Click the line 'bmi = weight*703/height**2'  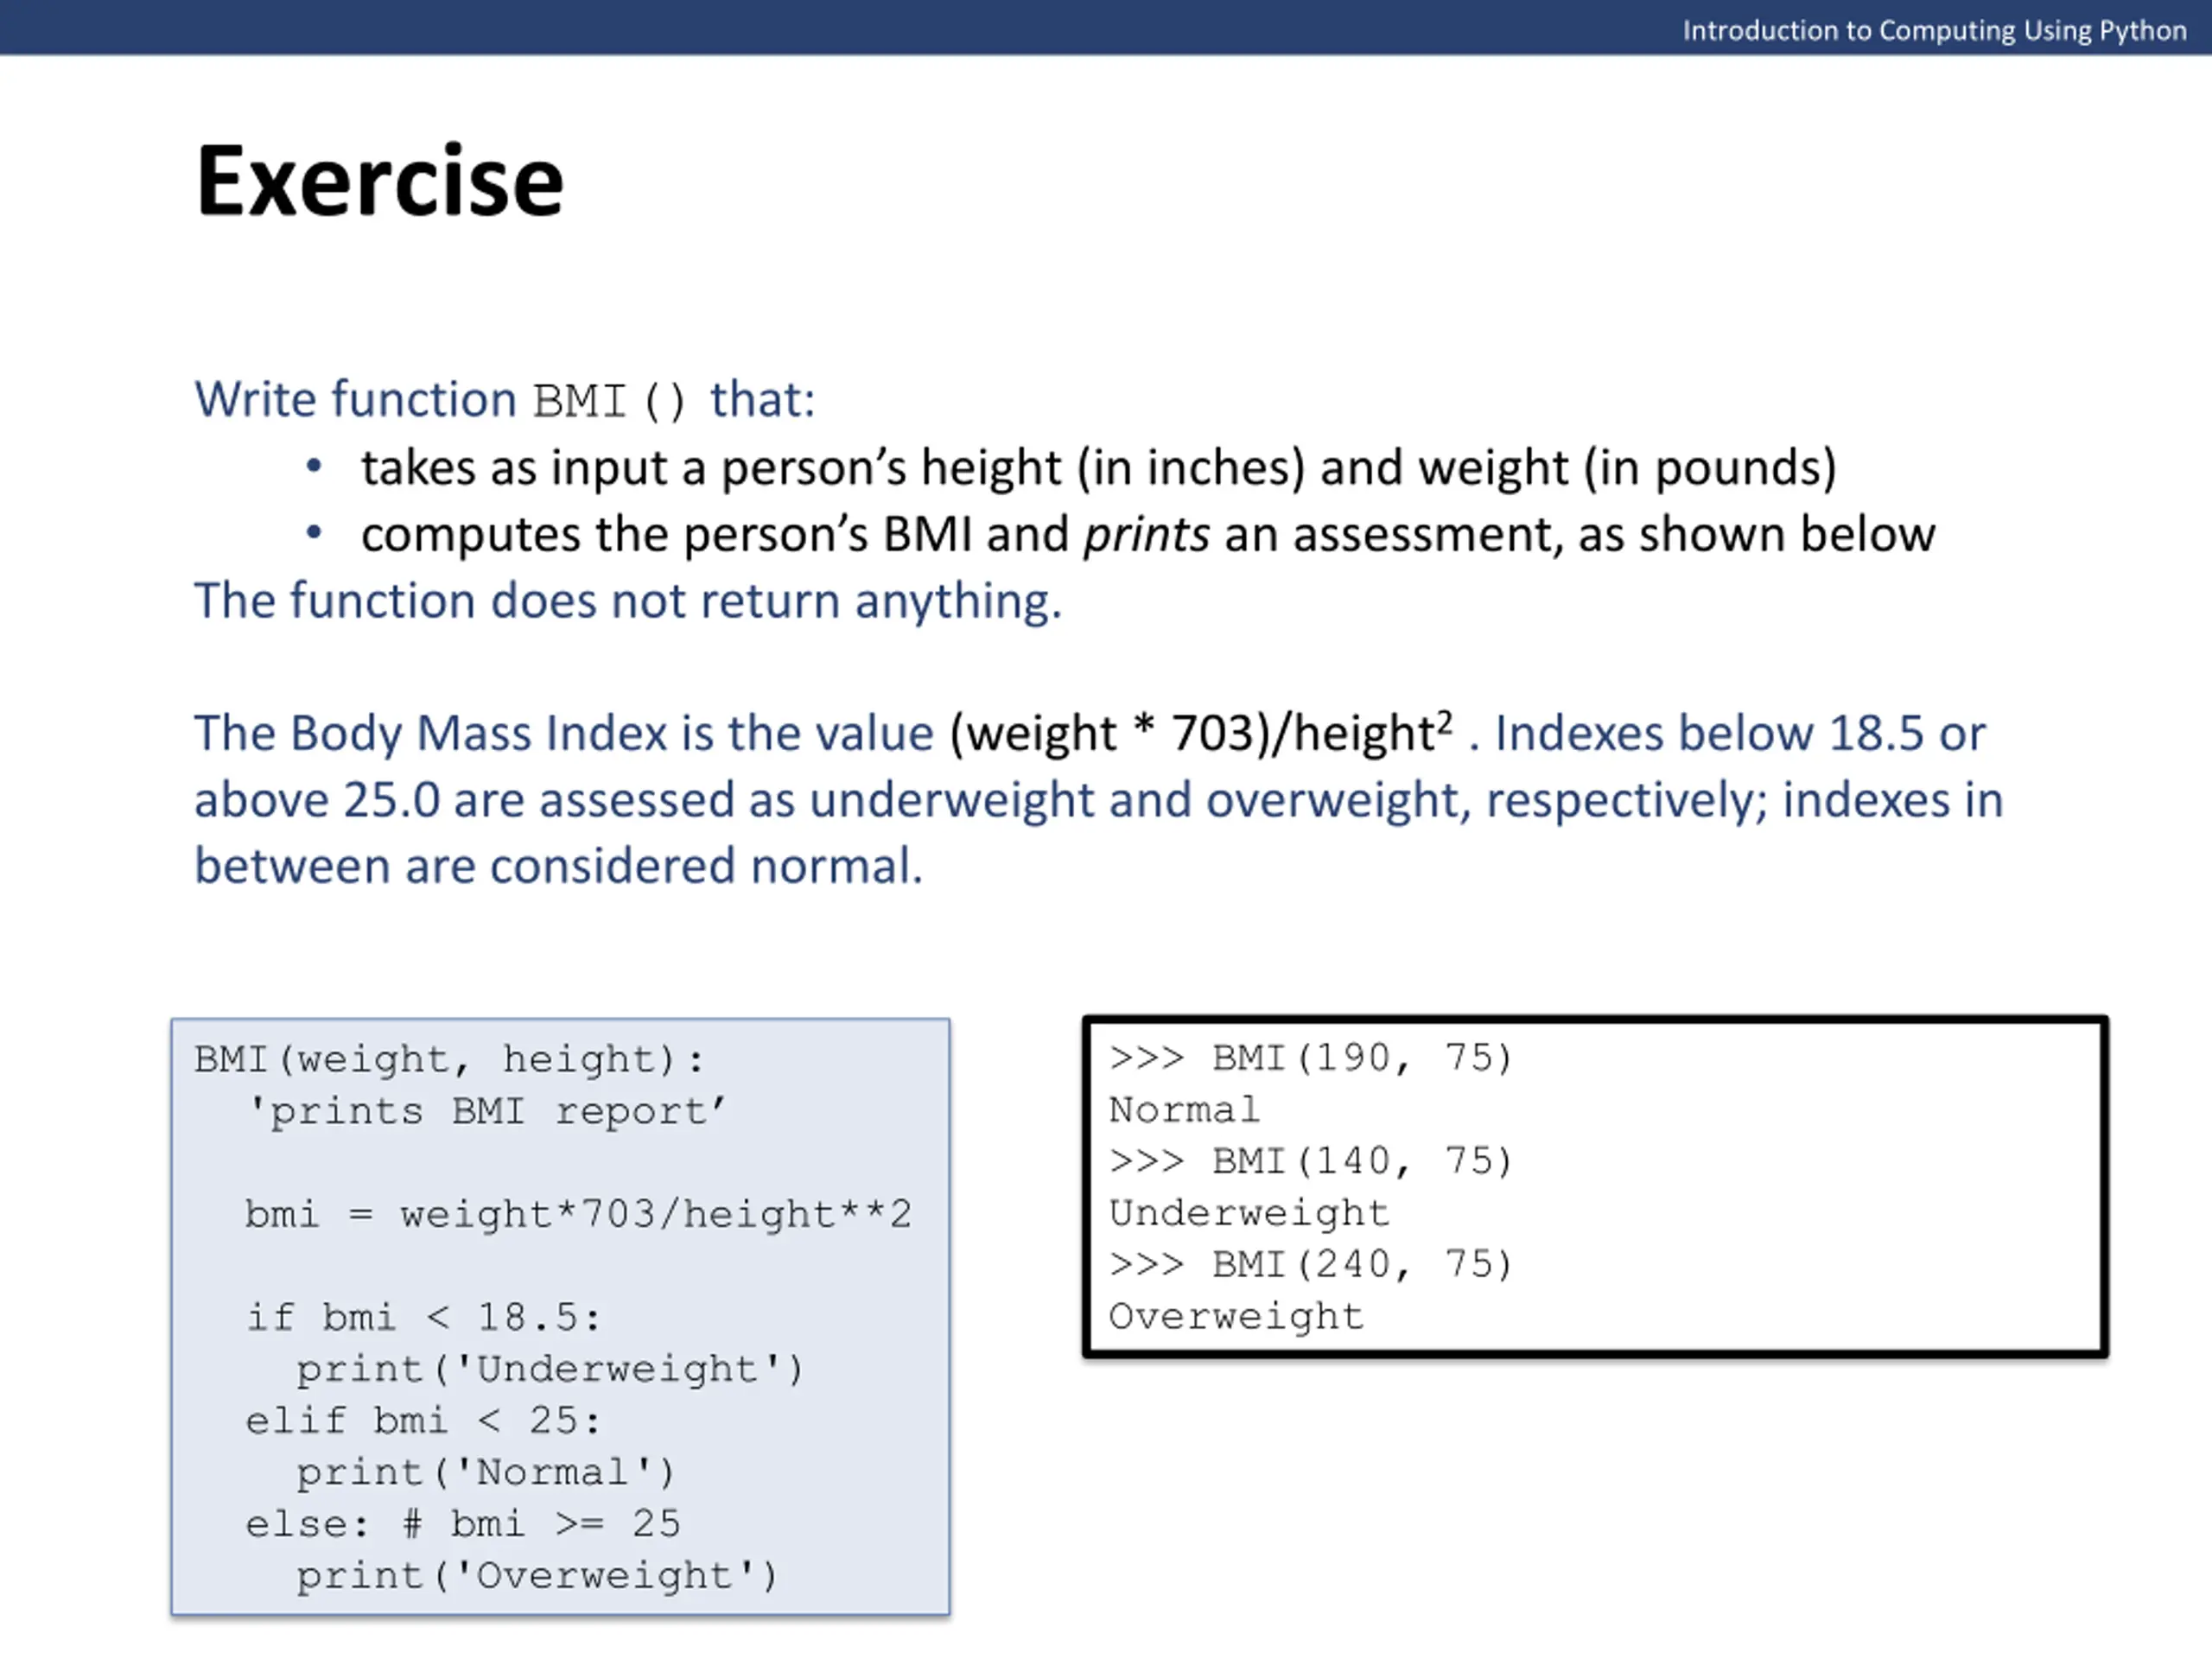coord(578,1215)
